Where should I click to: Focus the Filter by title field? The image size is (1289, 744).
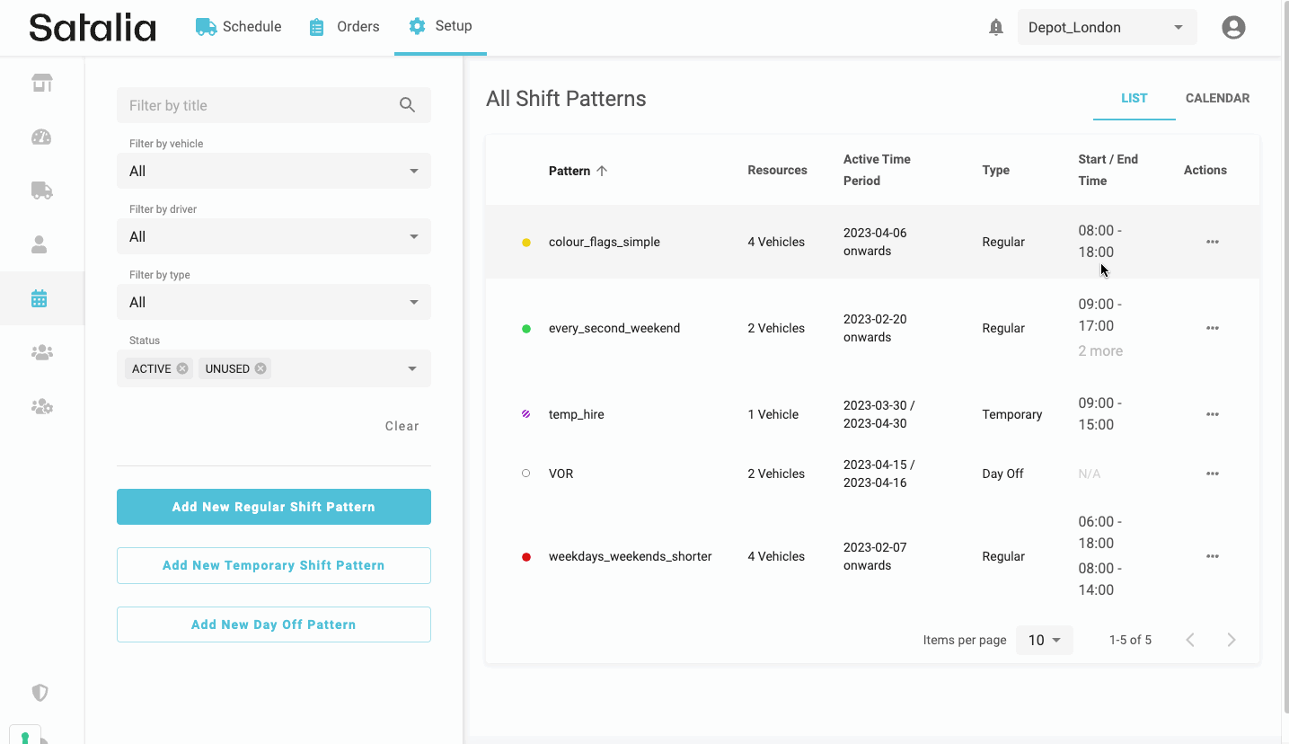pos(260,105)
